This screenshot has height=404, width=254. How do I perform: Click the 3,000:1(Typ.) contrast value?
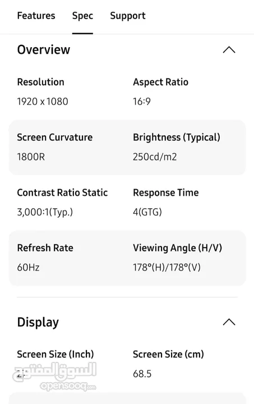(45, 212)
